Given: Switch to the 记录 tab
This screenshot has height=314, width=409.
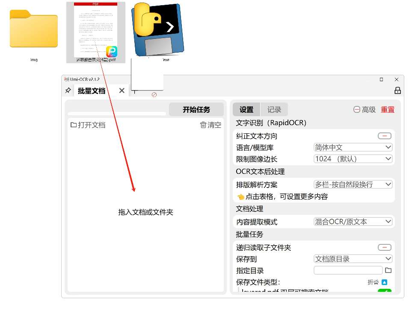Looking at the screenshot, I should click(274, 110).
